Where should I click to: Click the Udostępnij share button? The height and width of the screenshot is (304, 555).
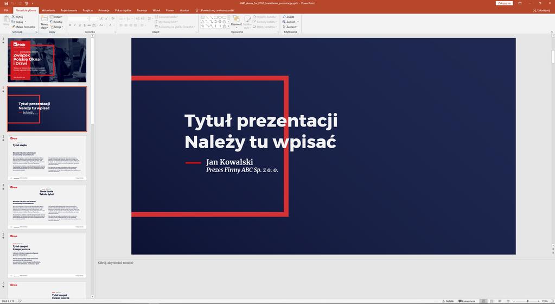click(541, 10)
